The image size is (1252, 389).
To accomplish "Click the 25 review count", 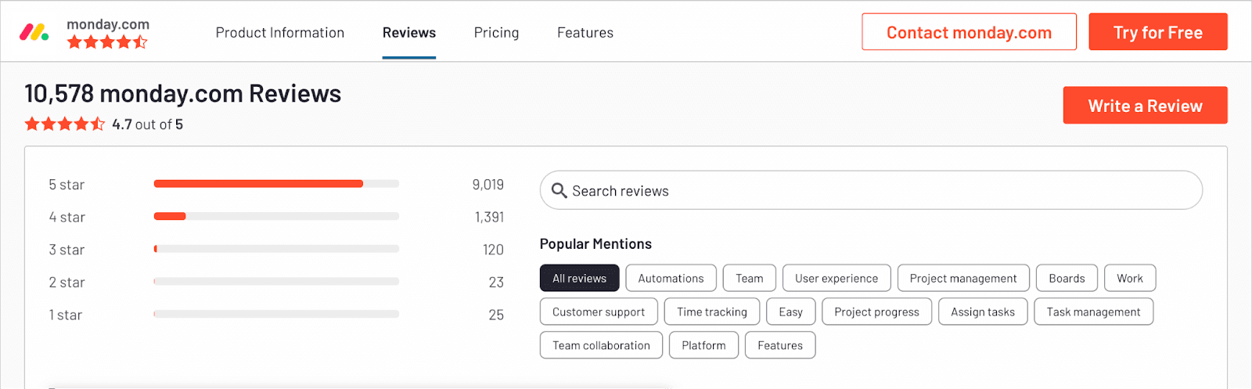I will tap(496, 315).
